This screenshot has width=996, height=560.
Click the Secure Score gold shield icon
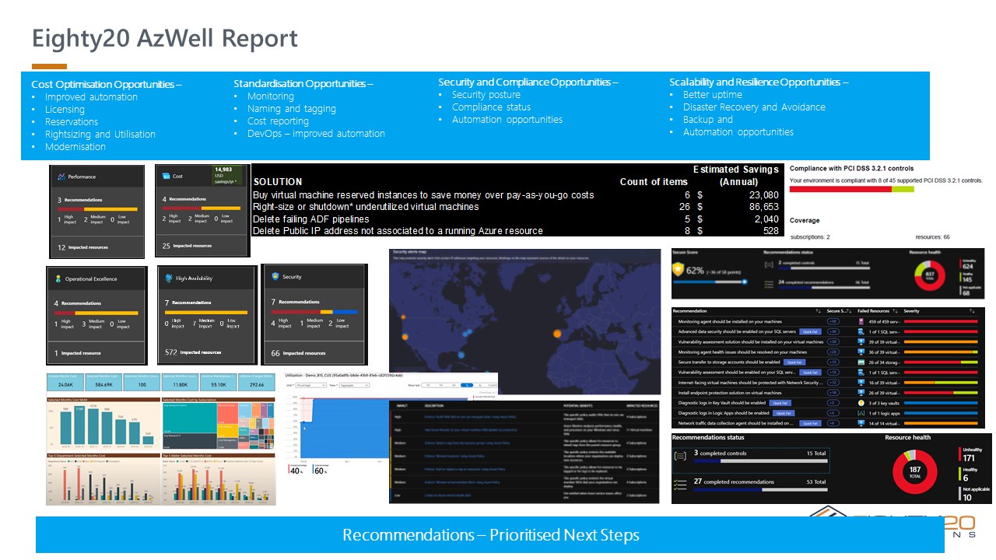click(x=678, y=269)
